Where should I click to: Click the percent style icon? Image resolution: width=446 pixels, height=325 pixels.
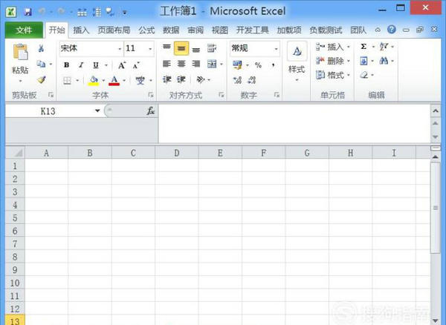(x=258, y=65)
